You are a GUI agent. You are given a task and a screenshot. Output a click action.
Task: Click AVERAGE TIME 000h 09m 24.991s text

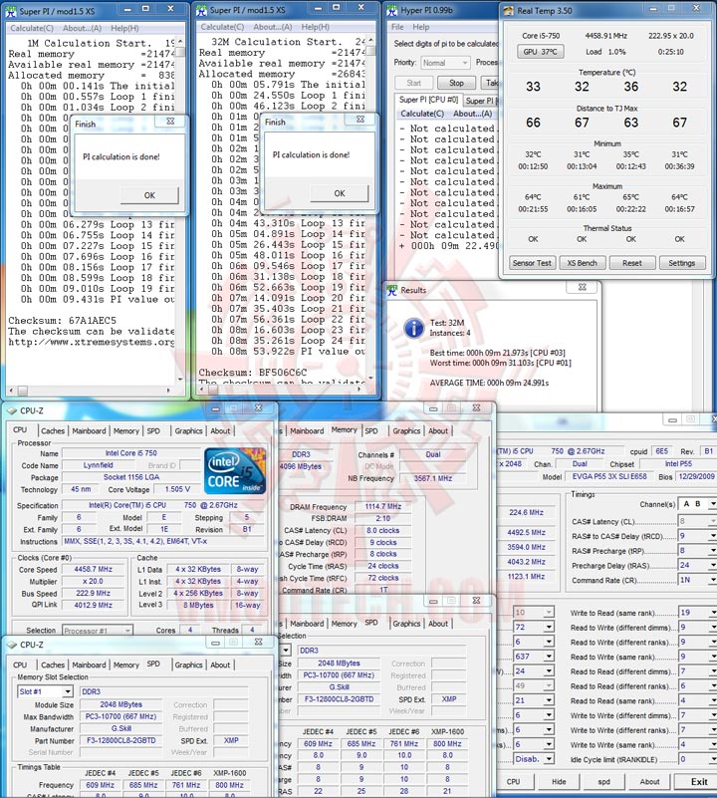(490, 383)
